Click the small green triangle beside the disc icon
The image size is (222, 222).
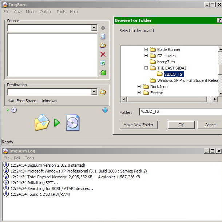tap(8, 110)
